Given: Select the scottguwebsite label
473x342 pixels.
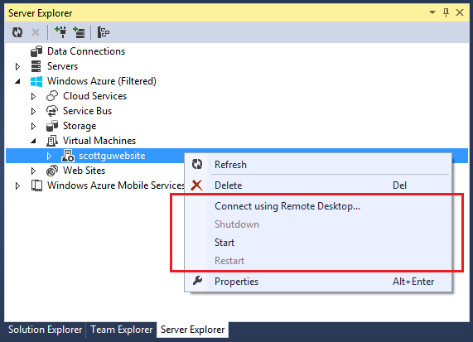Looking at the screenshot, I should [112, 156].
